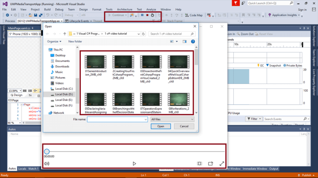Screen dimensions: 318x178
Task: Select the 01SeriesIntroduction video thumbnail
Action: pyautogui.click(x=95, y=62)
